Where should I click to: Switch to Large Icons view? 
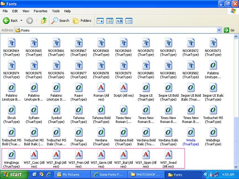[100, 21]
